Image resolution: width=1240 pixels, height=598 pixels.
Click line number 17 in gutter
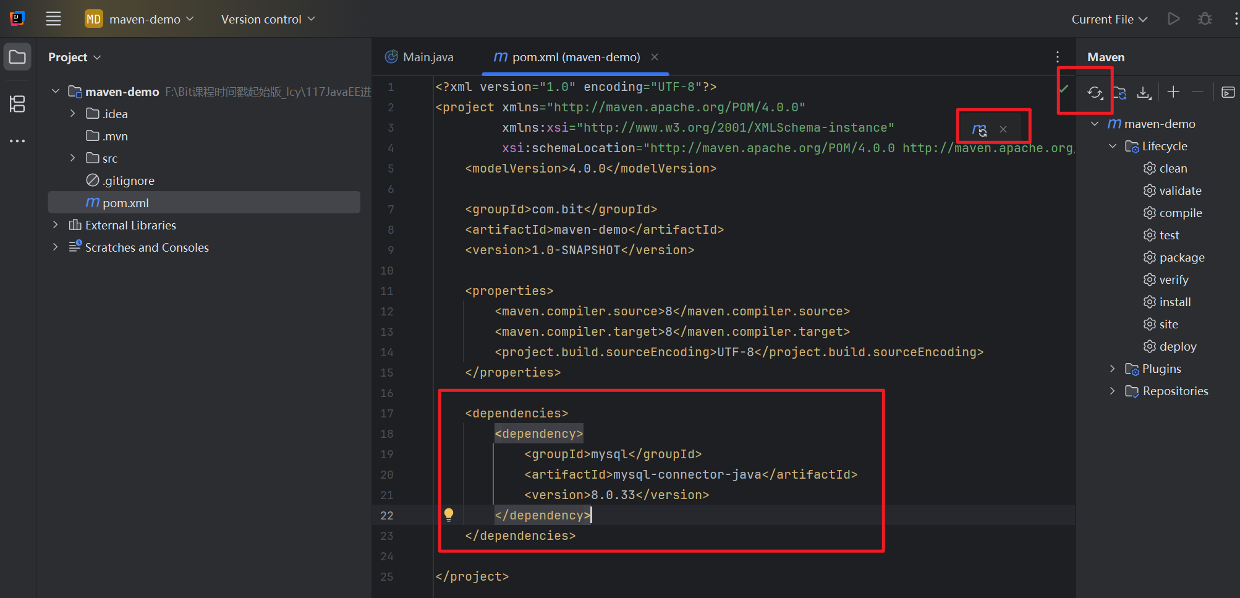coord(387,413)
